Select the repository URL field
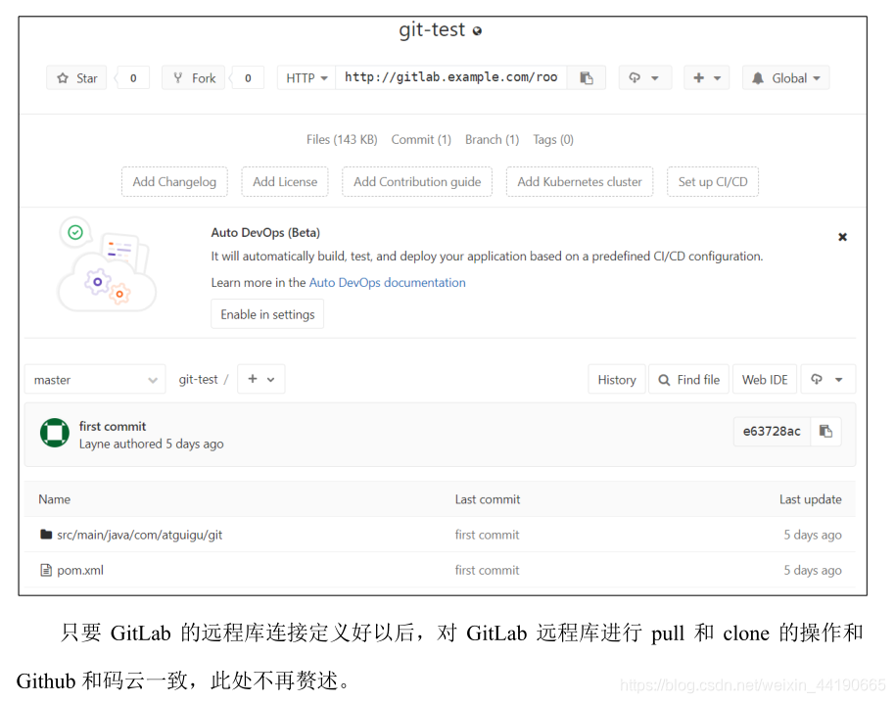 pyautogui.click(x=450, y=77)
